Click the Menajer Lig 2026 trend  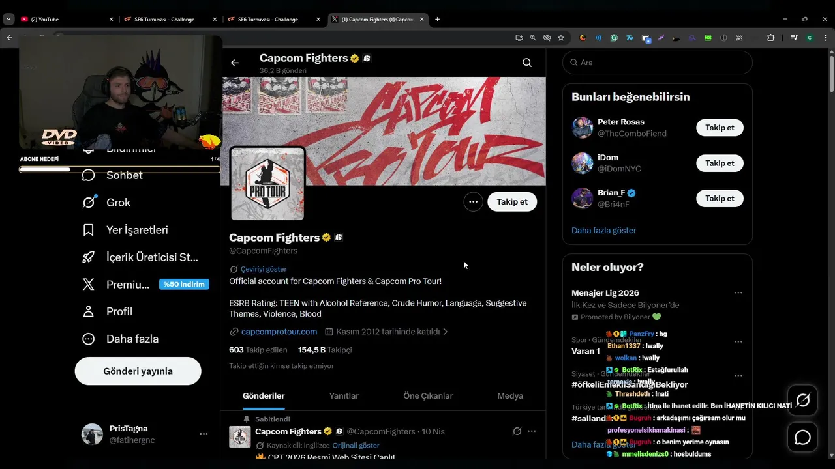605,293
